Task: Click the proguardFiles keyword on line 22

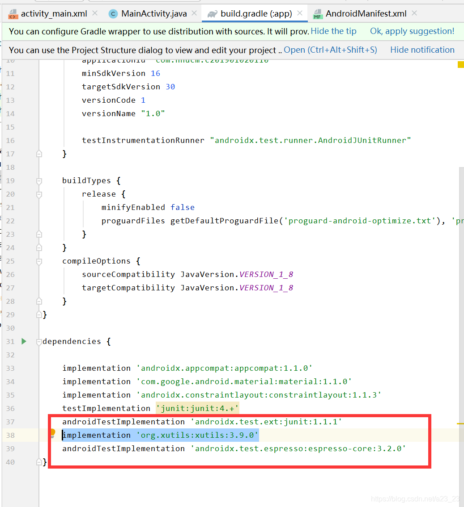Action: (x=133, y=221)
